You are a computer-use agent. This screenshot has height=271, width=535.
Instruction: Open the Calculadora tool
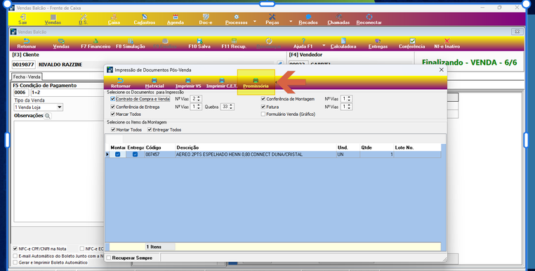click(343, 44)
